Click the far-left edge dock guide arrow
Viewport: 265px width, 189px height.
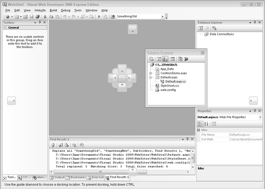[x=12, y=101]
